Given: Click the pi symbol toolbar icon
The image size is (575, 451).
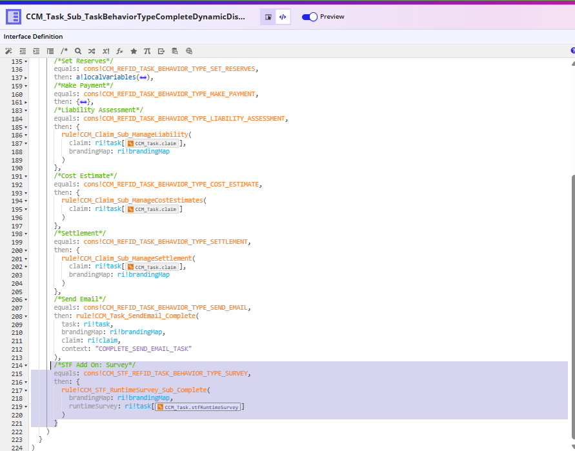Looking at the screenshot, I should pos(147,51).
